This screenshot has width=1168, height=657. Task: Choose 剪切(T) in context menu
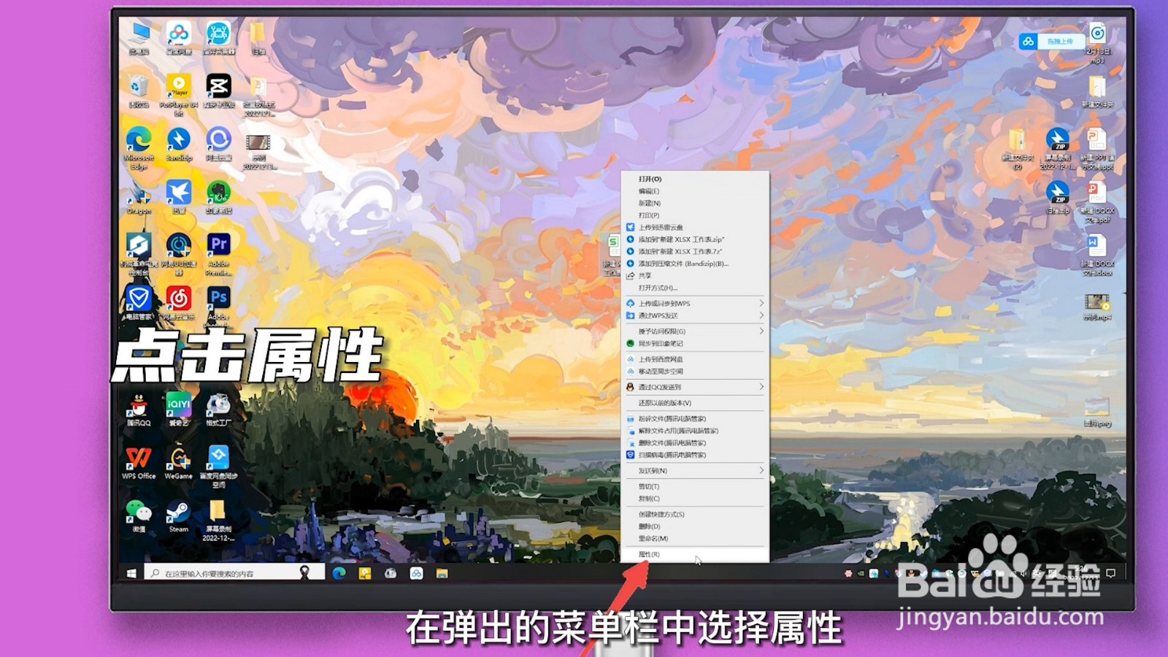pos(694,486)
